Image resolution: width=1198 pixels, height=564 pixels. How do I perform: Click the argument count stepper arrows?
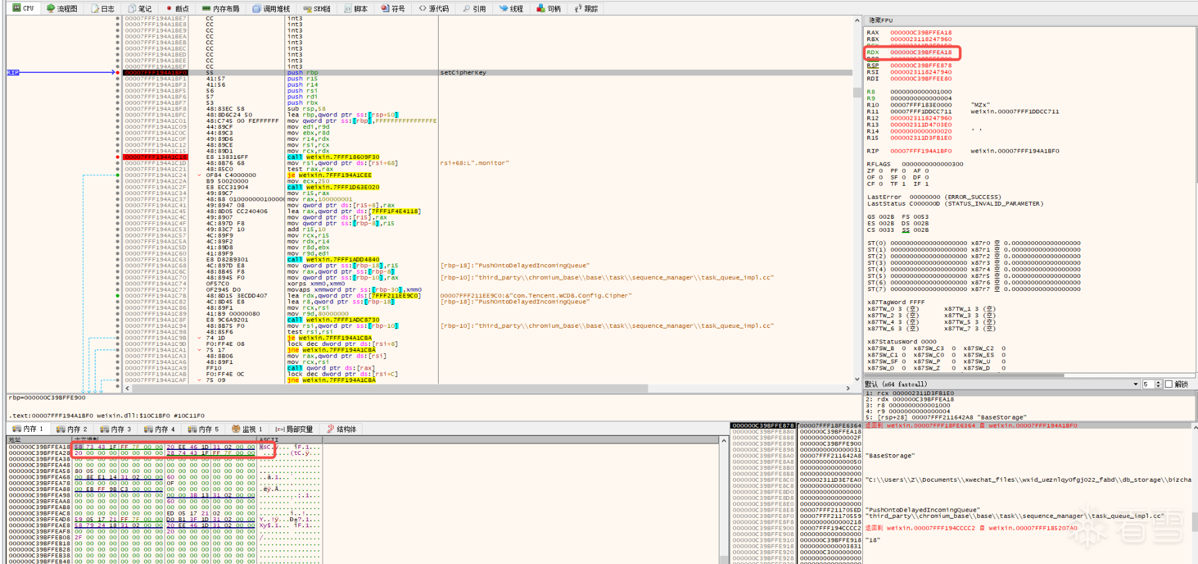click(x=1158, y=384)
